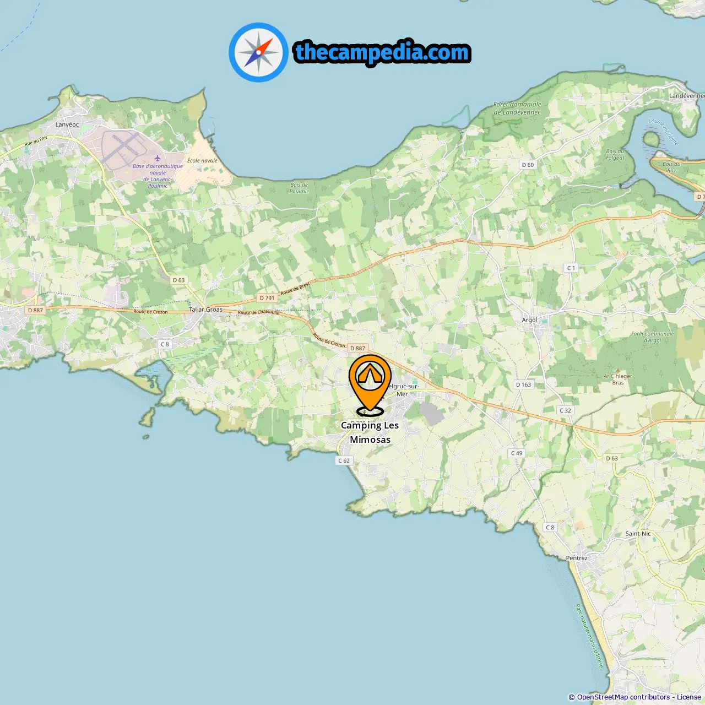Select the Saint-Nic town label

click(x=638, y=534)
